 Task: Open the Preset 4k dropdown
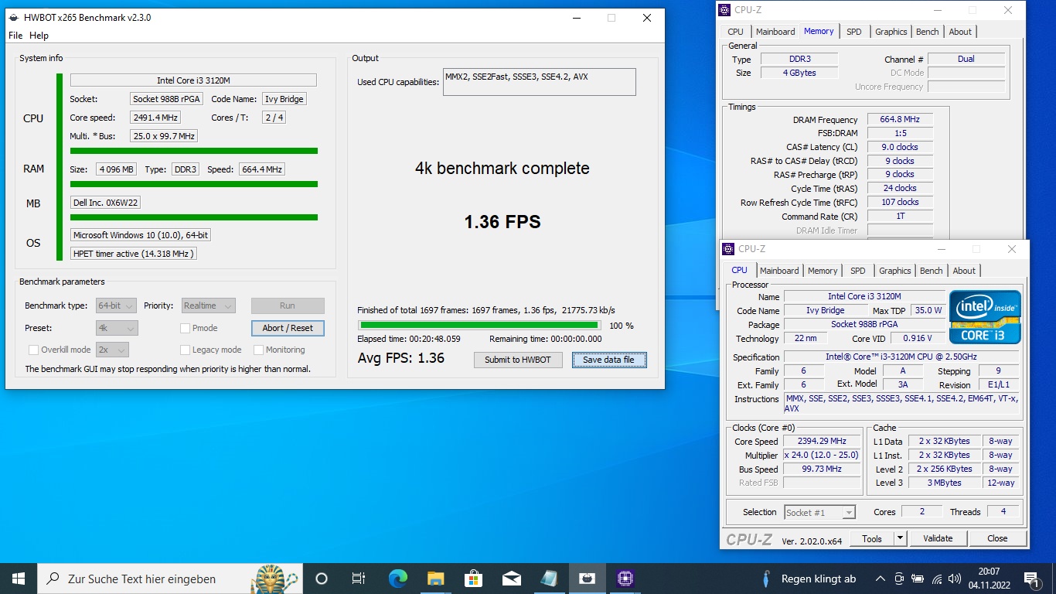click(117, 328)
